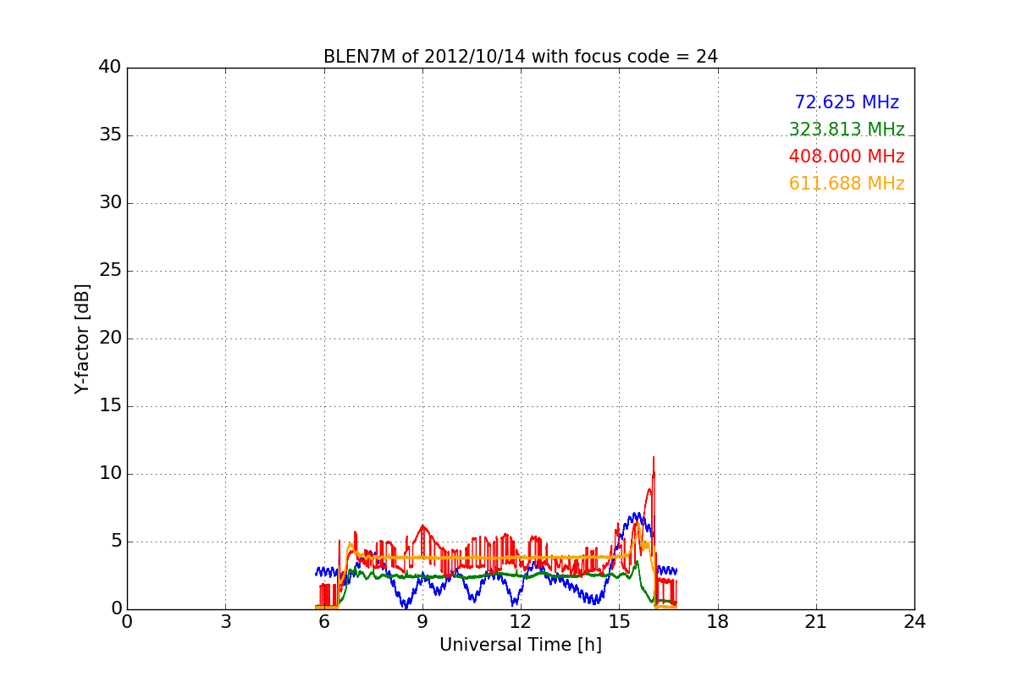This screenshot has height=677, width=1016.
Task: Select the 6 tick on the time axis
Action: [x=323, y=622]
